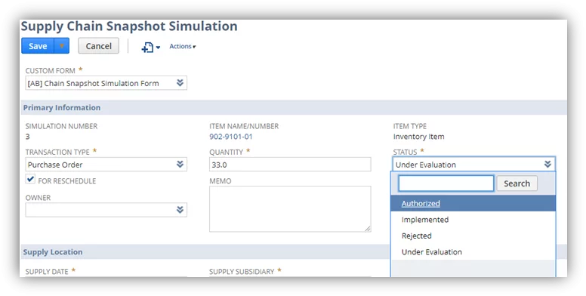
Task: Click the Inventory Item type text
Action: pos(418,137)
